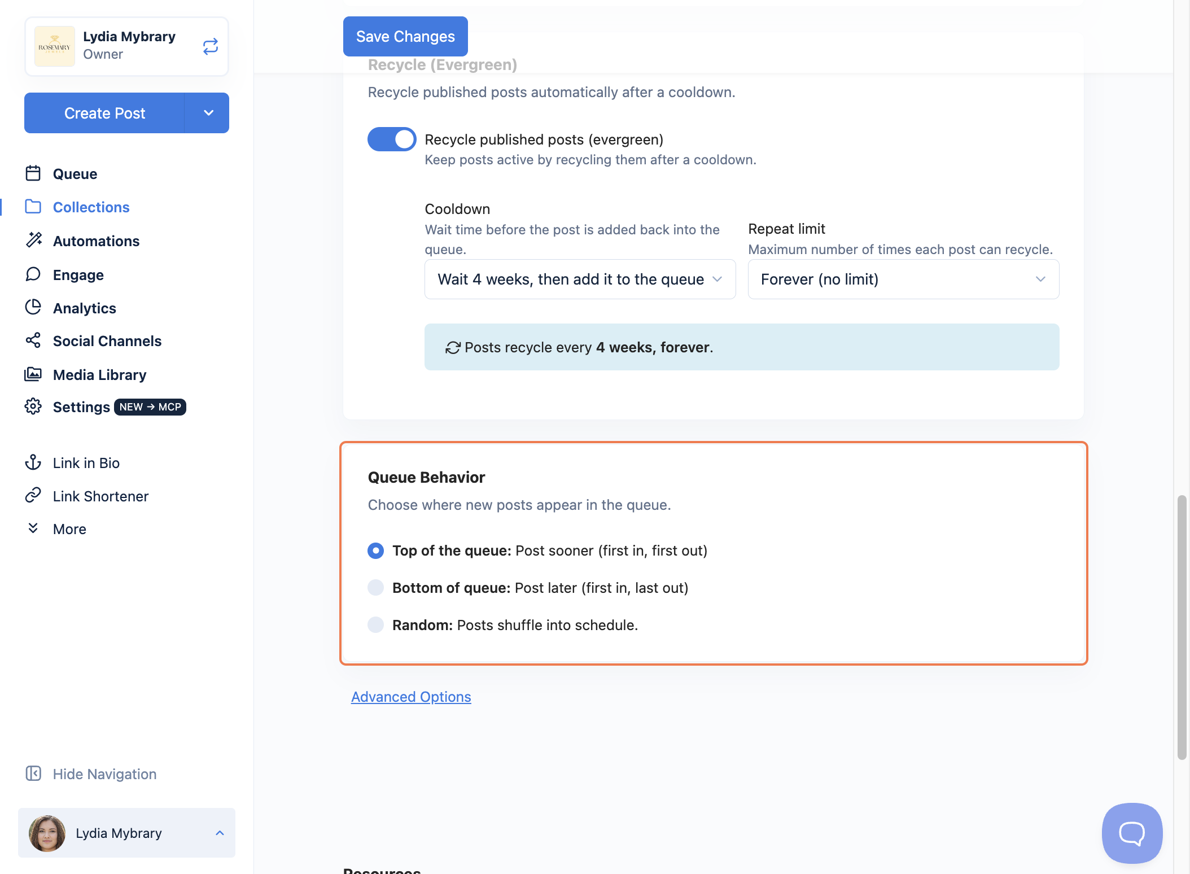Open the Engage chat bubble icon
Image resolution: width=1190 pixels, height=874 pixels.
(x=33, y=274)
